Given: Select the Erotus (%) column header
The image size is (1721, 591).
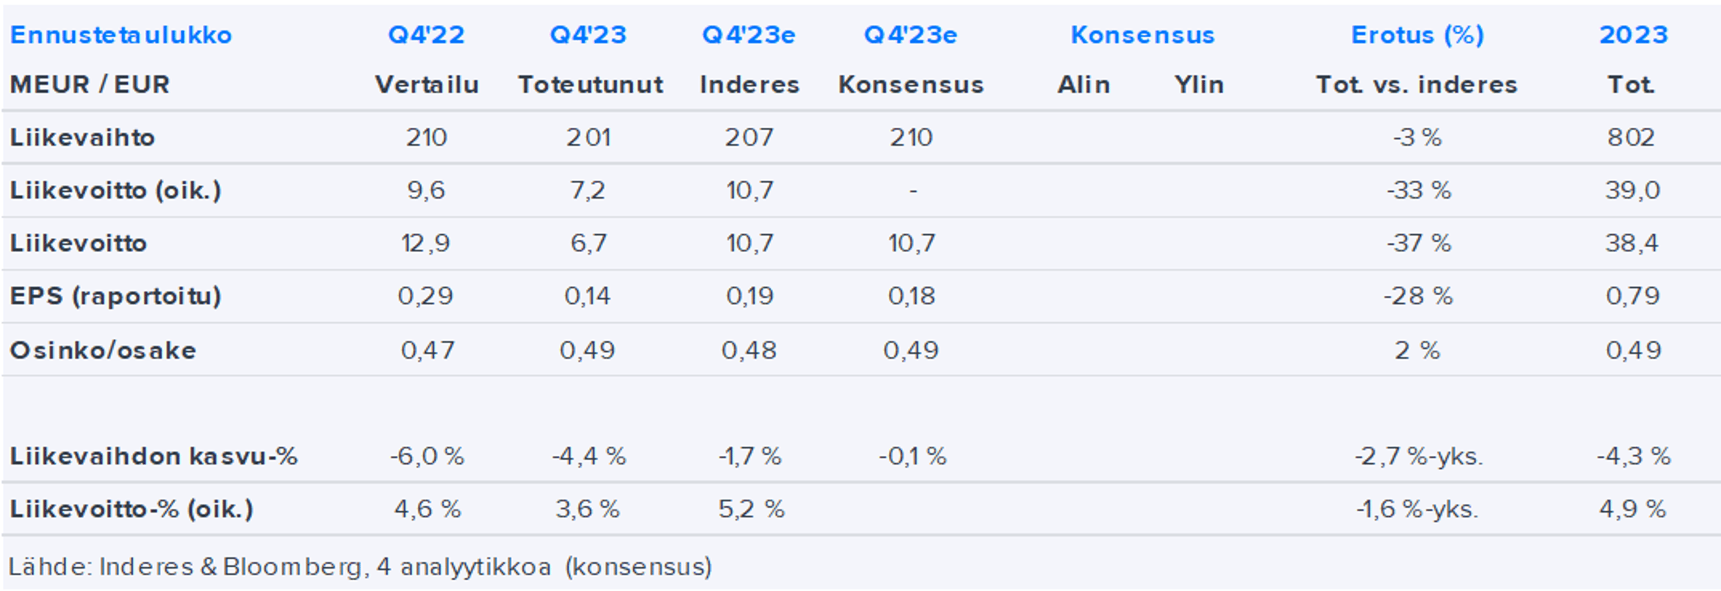Looking at the screenshot, I should (x=1417, y=35).
